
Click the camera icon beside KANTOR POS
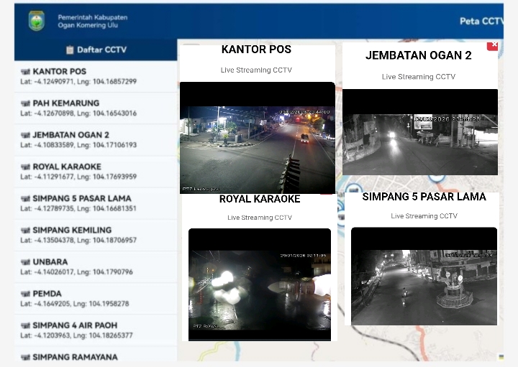coord(26,72)
